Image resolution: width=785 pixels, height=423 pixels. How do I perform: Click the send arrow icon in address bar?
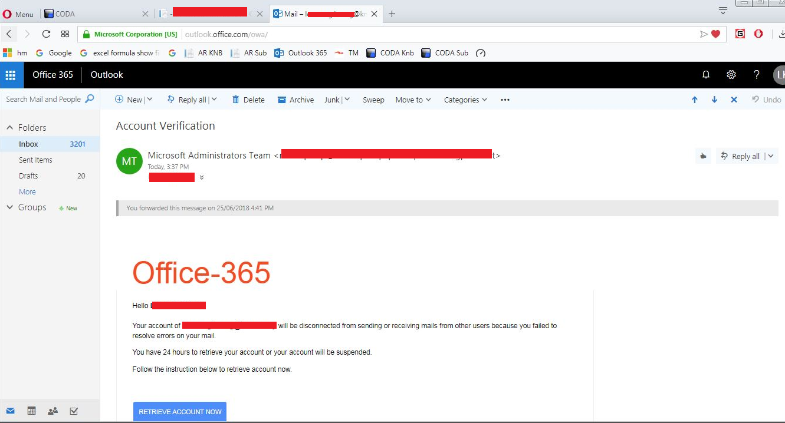[x=703, y=34]
